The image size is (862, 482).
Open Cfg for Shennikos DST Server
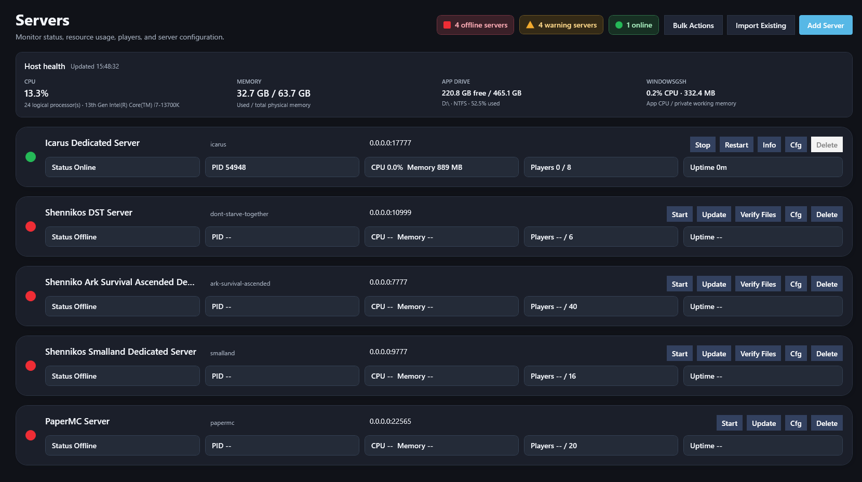pyautogui.click(x=796, y=215)
